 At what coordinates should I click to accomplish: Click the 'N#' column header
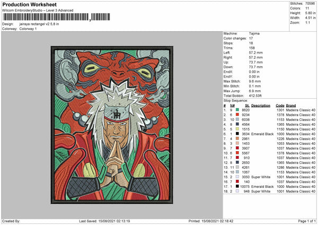pos(233,106)
